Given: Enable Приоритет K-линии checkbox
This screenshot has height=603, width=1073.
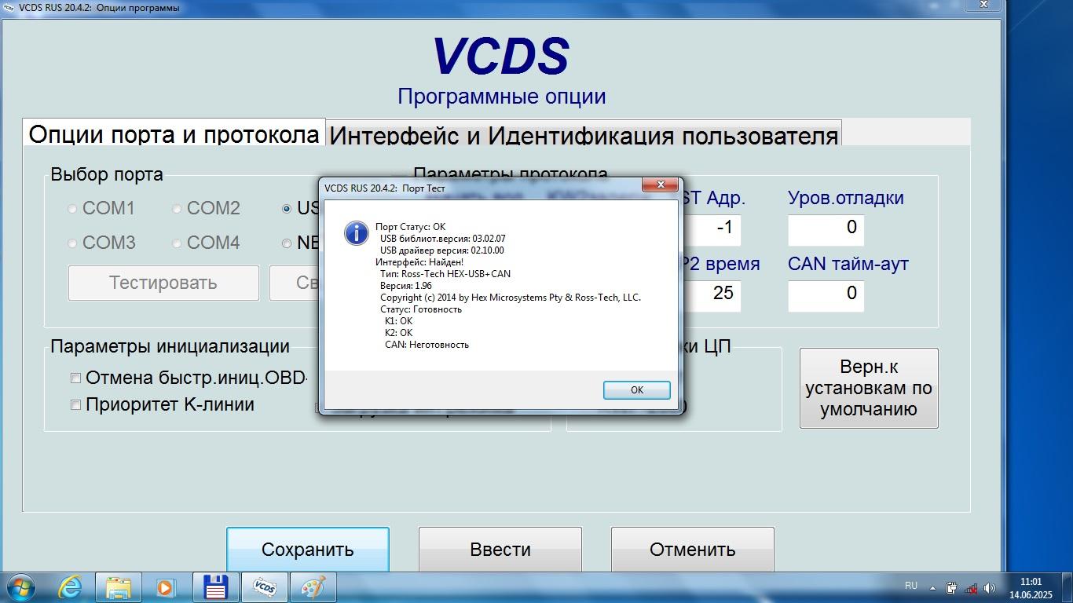Looking at the screenshot, I should [x=76, y=405].
